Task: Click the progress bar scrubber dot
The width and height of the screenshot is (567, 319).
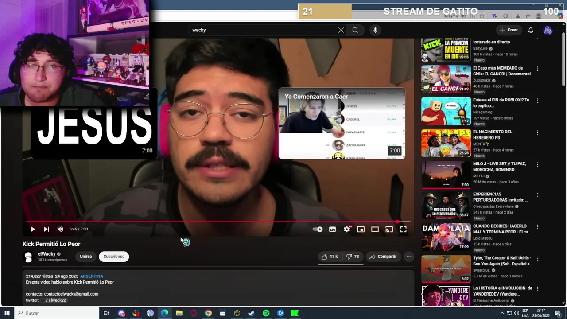Action: pos(397,222)
